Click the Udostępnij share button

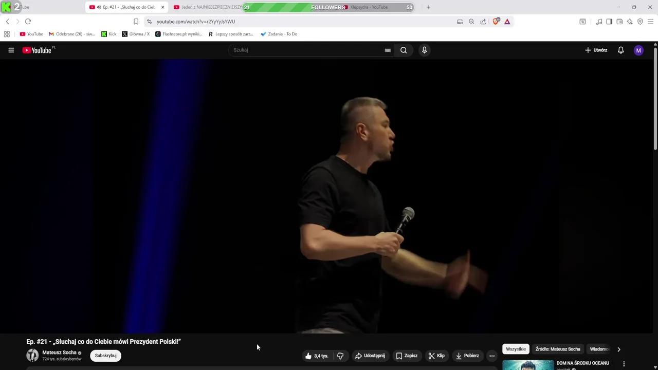(370, 356)
